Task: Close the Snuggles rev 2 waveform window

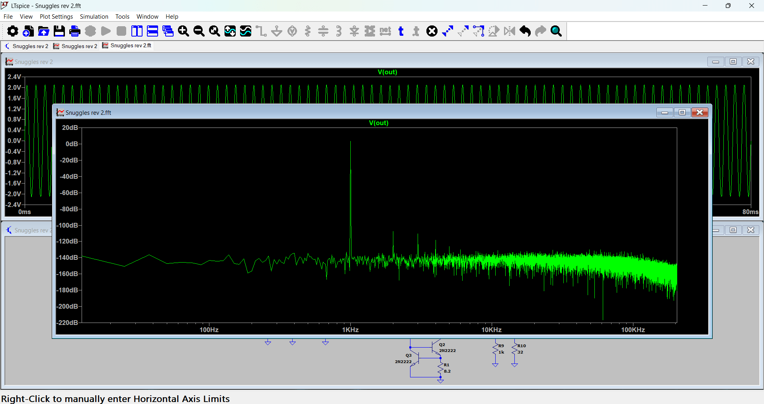Action: (x=750, y=62)
